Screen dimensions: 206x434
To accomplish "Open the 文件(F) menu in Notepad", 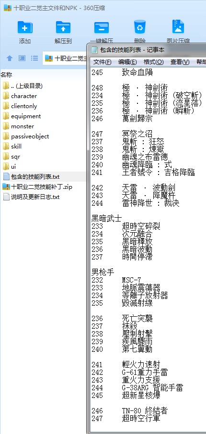I will pos(102,62).
